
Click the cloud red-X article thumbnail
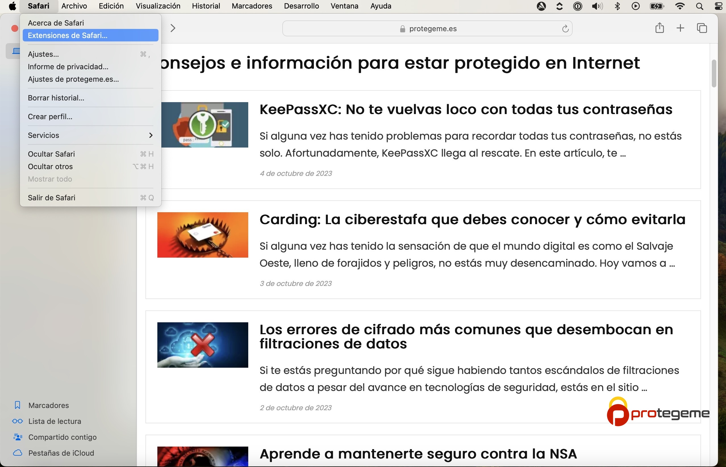tap(203, 345)
